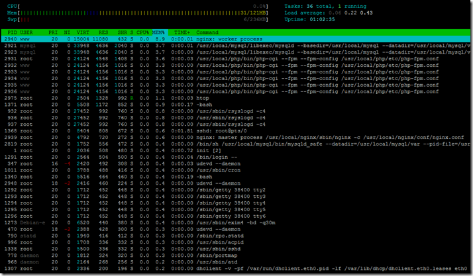Select the getty tty6 process row

coord(236,216)
